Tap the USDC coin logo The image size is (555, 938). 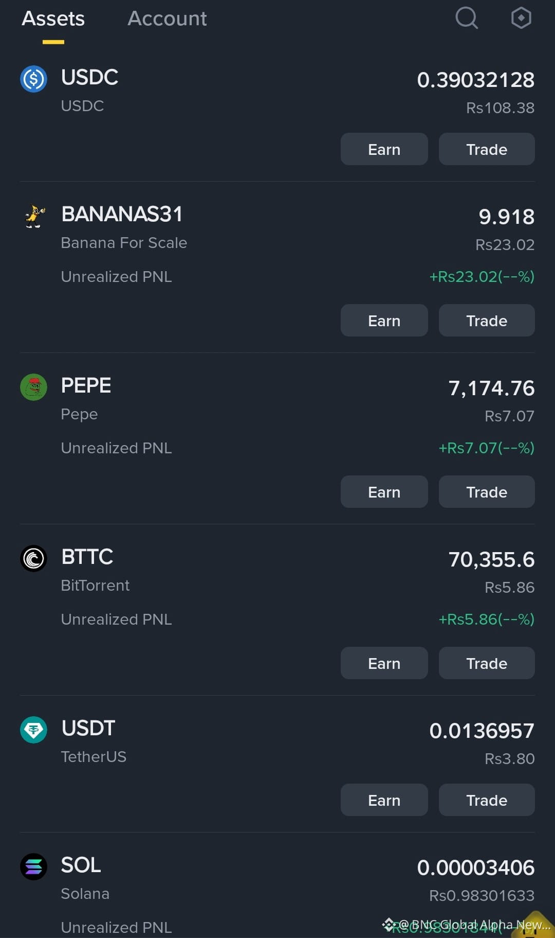pyautogui.click(x=33, y=79)
